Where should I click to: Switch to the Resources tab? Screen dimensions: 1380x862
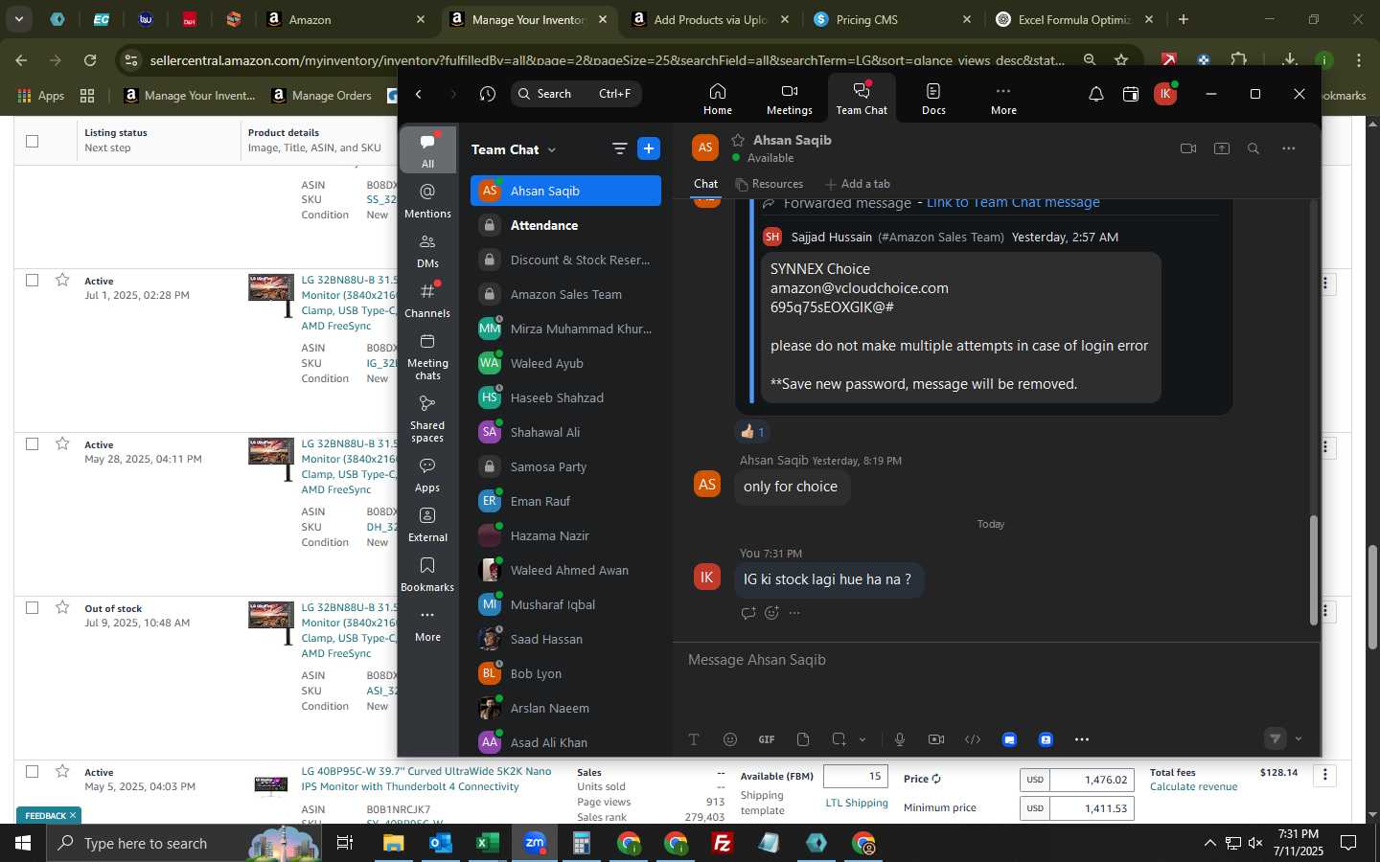coord(769,184)
